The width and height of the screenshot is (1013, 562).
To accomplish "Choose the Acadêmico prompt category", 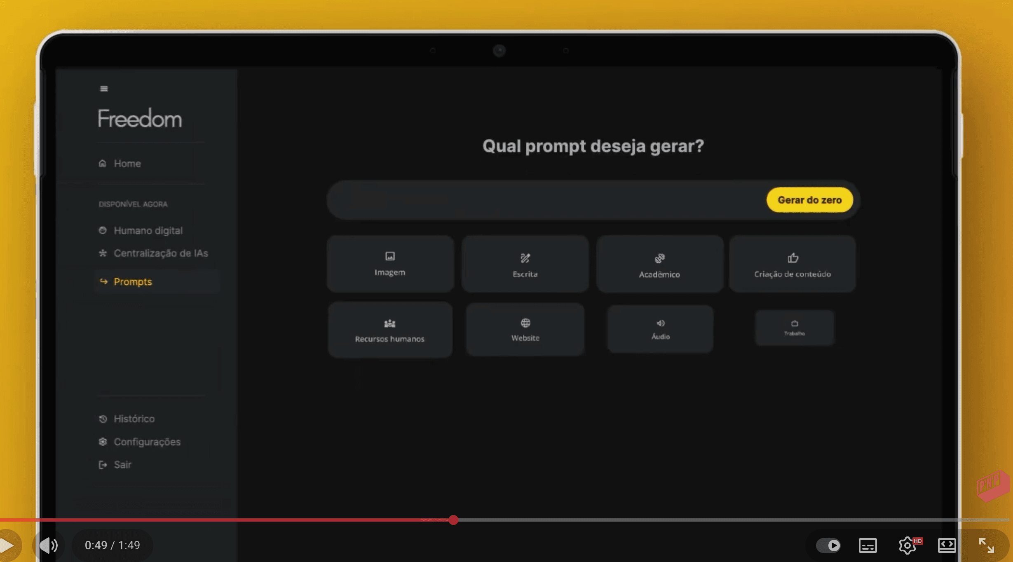I will pyautogui.click(x=659, y=265).
